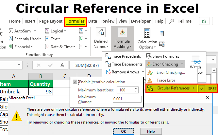Click the Lookup & Reference magnifier icon
This screenshot has width=218, height=135.
(81, 31)
